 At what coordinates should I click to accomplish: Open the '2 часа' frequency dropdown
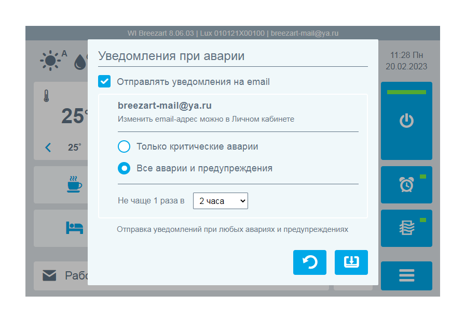coord(220,201)
